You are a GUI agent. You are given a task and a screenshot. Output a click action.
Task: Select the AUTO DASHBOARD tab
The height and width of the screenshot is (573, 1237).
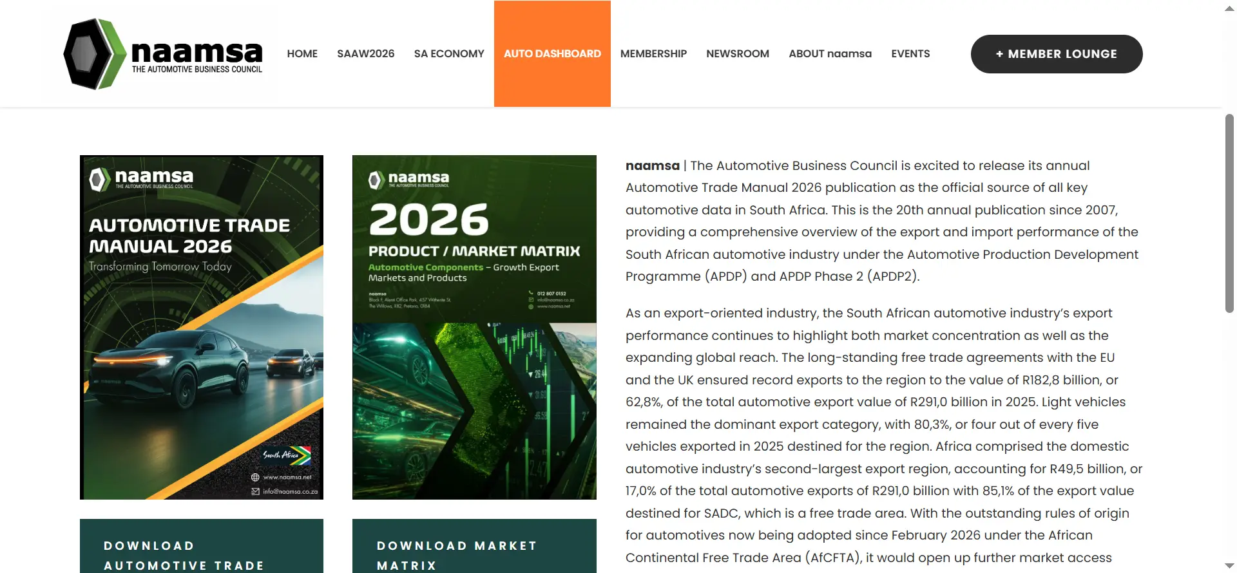[x=552, y=54]
